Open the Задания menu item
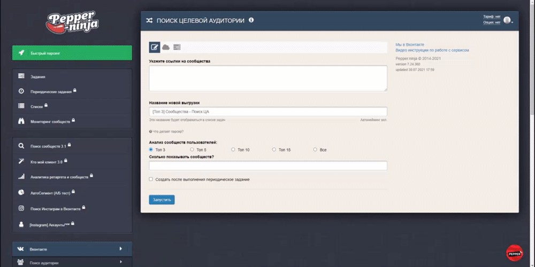This screenshot has height=267, width=535. [x=72, y=76]
